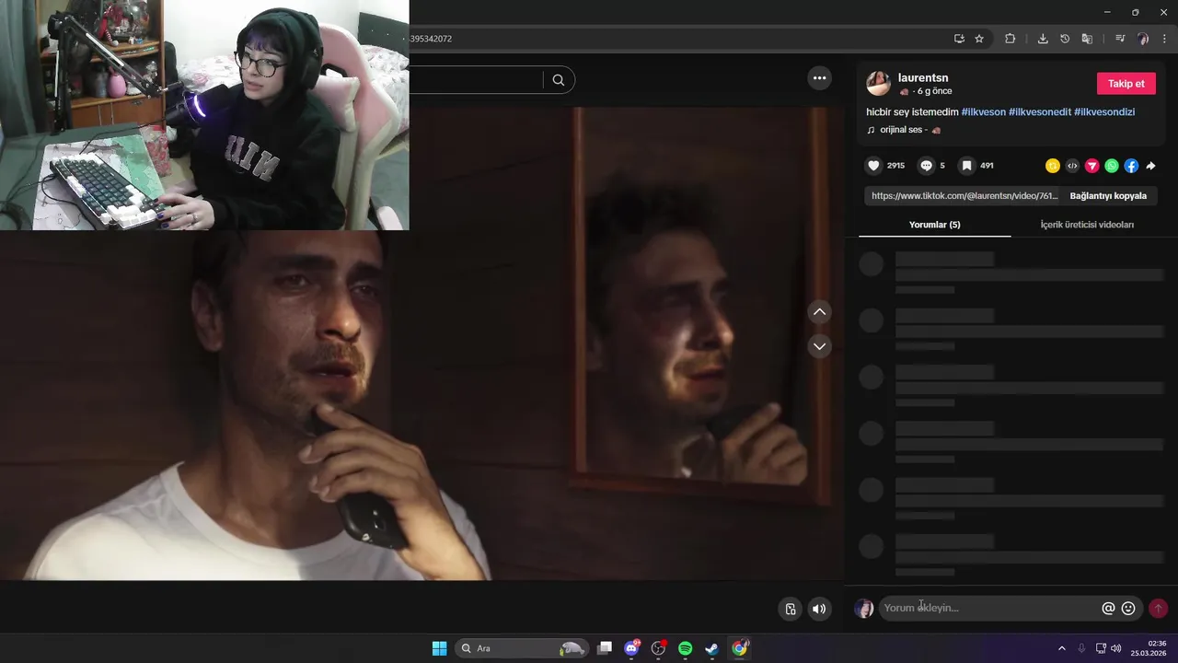Switch to Chrome on the taskbar
1178x663 pixels.
(x=739, y=648)
